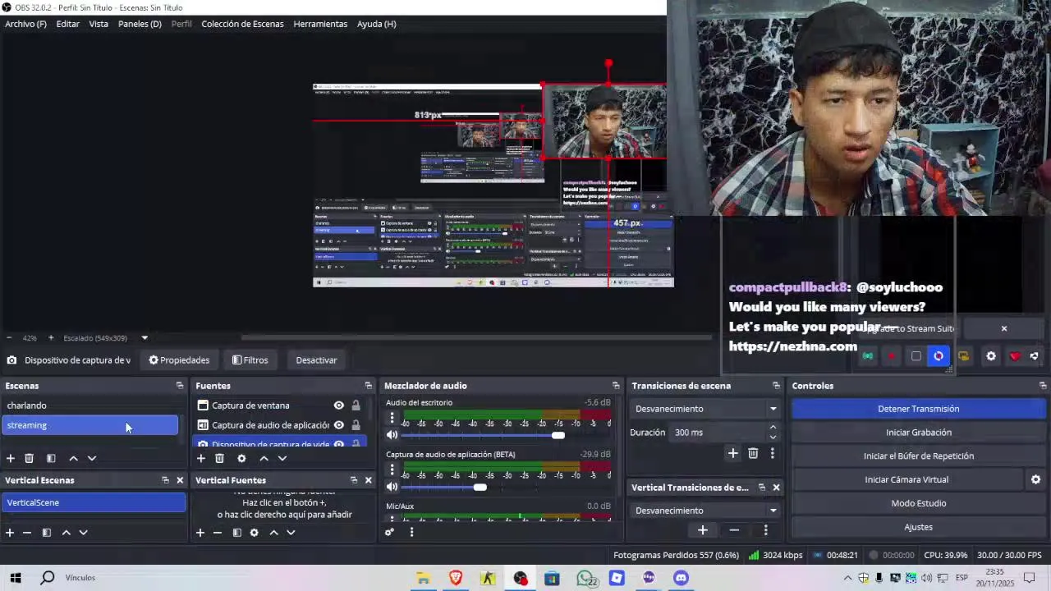Add a new scene in Escenas panel
Image resolution: width=1051 pixels, height=591 pixels.
click(x=11, y=458)
